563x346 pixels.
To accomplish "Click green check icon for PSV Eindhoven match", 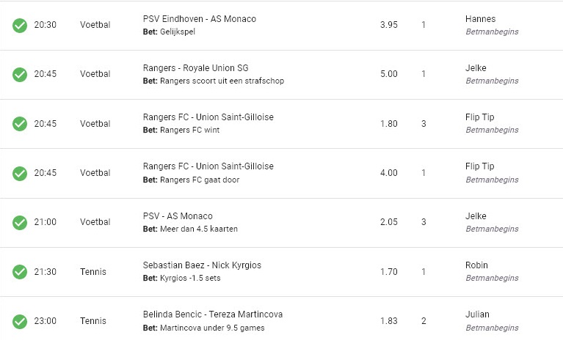I will [20, 25].
